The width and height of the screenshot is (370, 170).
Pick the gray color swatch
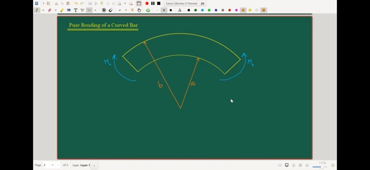click(x=223, y=10)
